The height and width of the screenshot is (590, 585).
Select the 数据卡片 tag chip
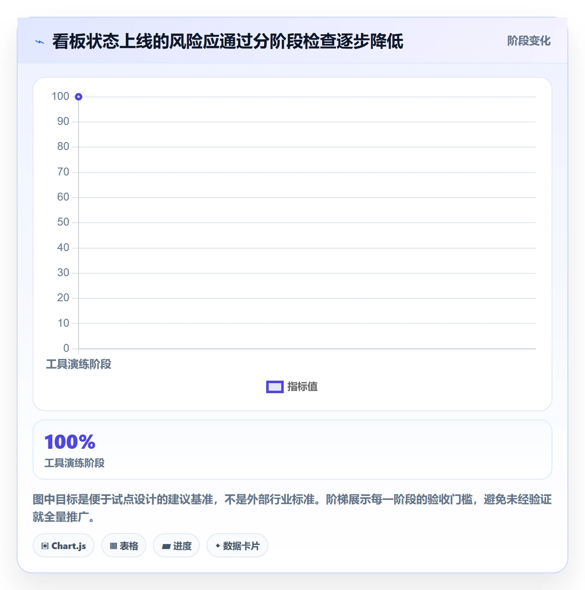click(237, 545)
